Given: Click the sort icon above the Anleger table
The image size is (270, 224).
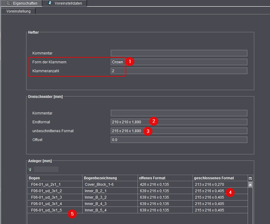Looking at the screenshot, I should (x=31, y=169).
